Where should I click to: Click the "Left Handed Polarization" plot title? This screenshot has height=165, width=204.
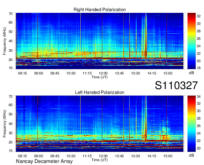click(x=100, y=92)
